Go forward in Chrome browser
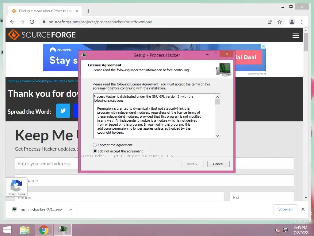This screenshot has width=314, height=236. (22, 22)
